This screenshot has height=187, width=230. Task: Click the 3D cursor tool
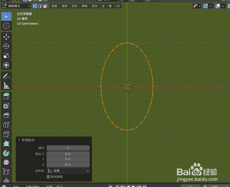[x=6, y=26]
